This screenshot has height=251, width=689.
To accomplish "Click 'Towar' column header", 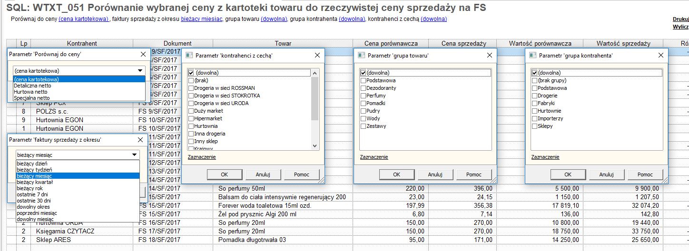I will coord(283,43).
